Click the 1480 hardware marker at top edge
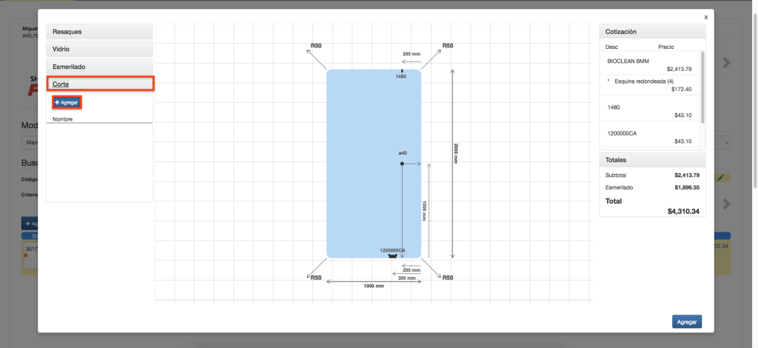This screenshot has height=348, width=758. 402,72
